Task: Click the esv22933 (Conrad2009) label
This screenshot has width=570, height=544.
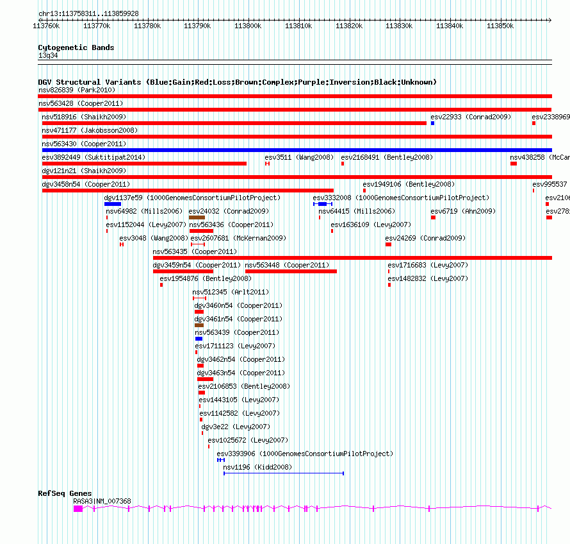Action: (471, 117)
